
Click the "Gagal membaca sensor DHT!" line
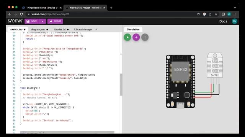pos(54,35)
